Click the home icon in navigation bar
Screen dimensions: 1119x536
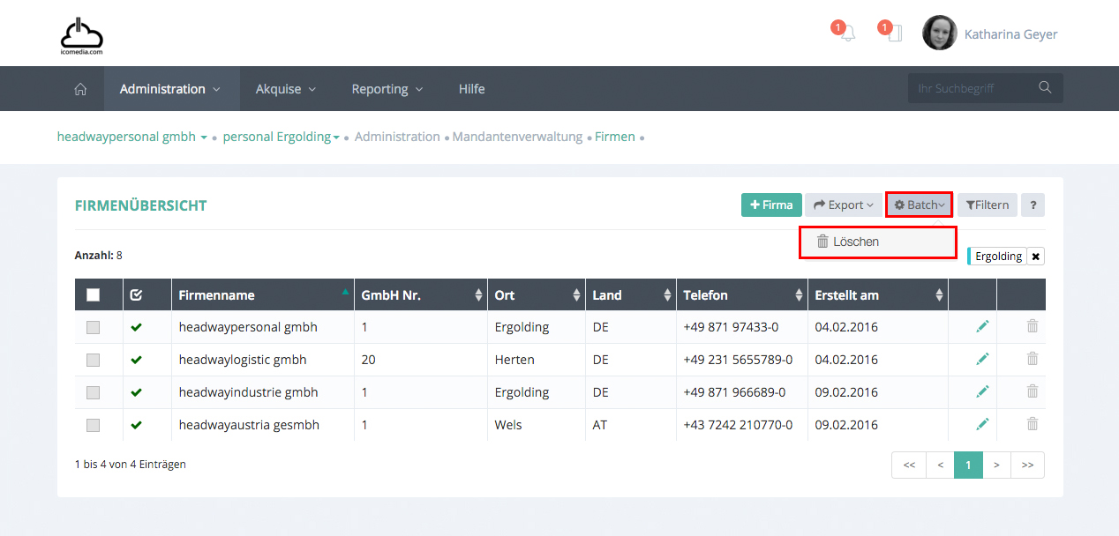click(80, 89)
